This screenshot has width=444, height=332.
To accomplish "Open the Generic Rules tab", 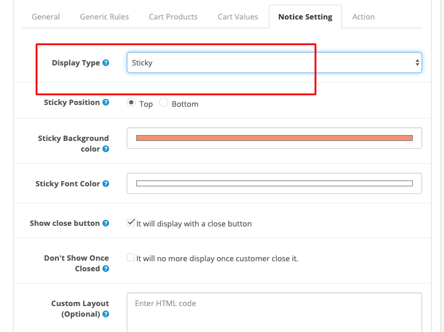I will pyautogui.click(x=104, y=17).
